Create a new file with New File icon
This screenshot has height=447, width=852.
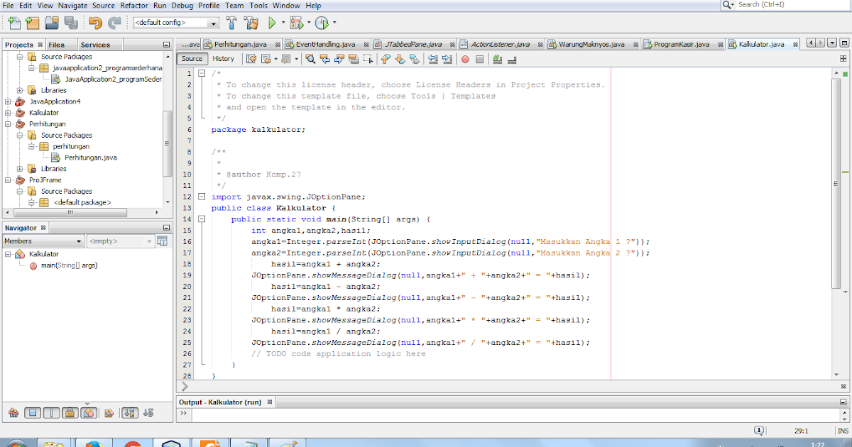[x=13, y=23]
